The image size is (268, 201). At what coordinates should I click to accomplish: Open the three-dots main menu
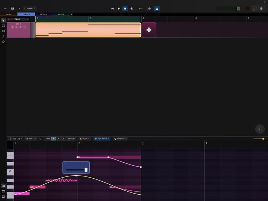coord(5,9)
